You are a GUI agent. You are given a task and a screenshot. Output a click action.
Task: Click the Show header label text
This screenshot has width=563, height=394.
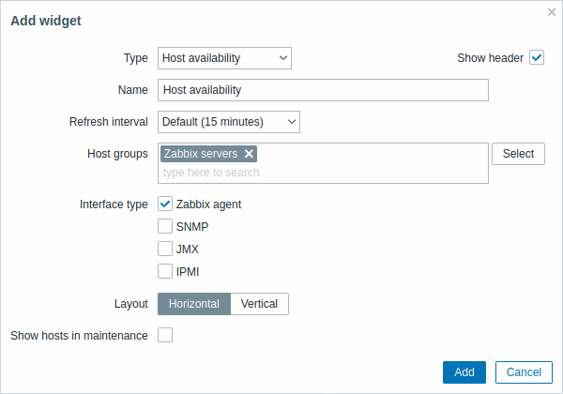[490, 58]
